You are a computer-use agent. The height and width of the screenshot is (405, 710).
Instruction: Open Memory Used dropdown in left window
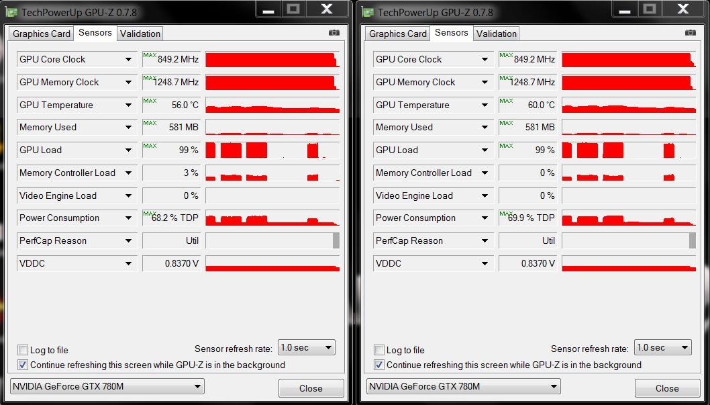[x=129, y=128]
